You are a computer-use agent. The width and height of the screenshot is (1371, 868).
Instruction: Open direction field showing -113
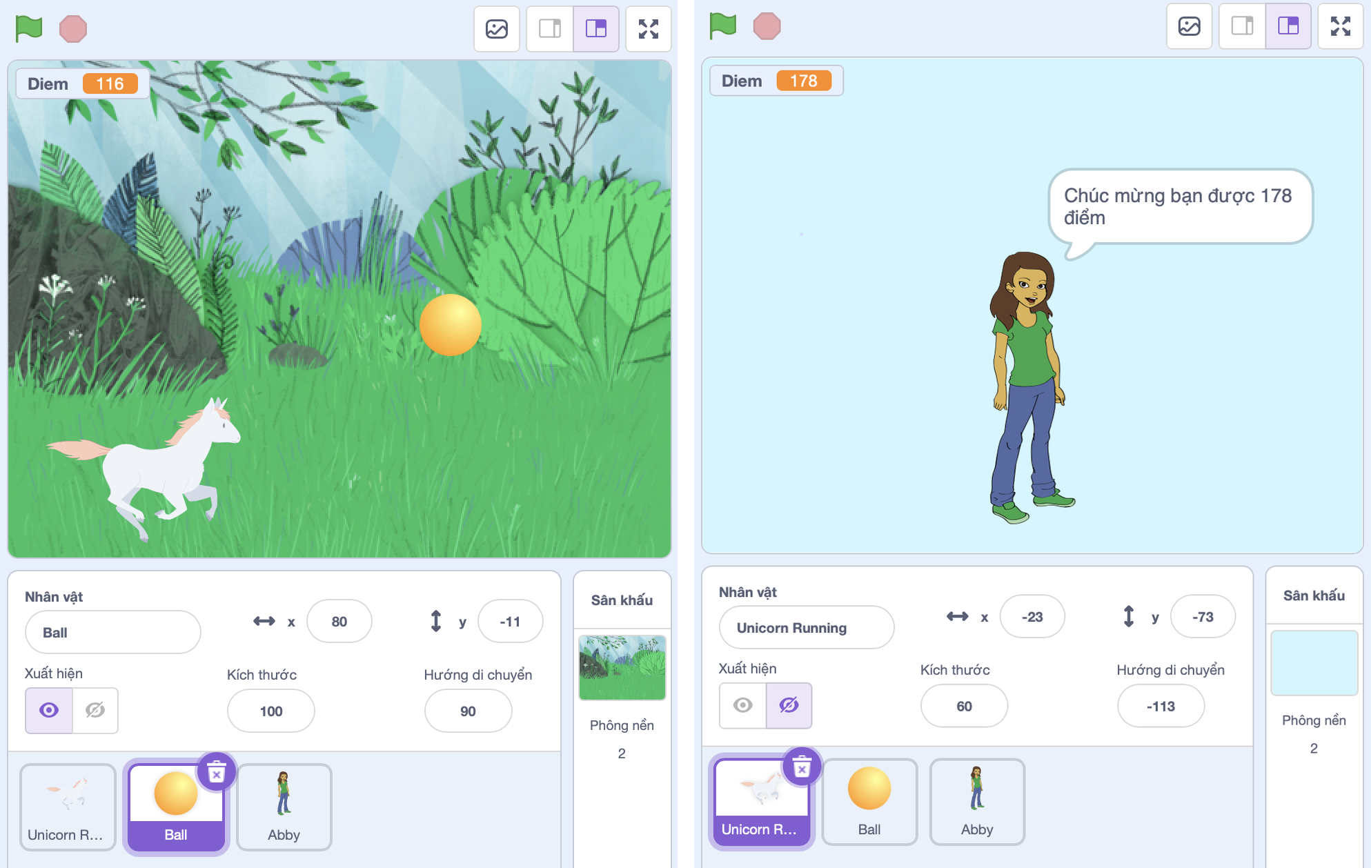click(x=1161, y=706)
